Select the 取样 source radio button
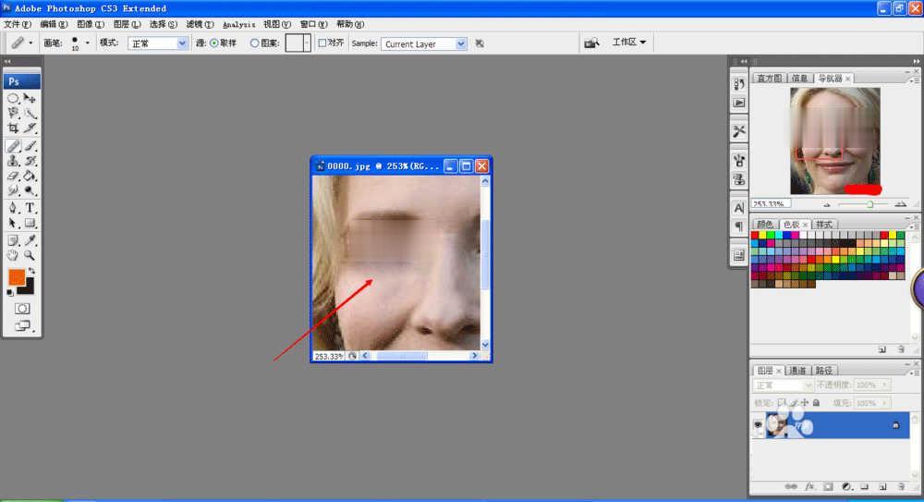The width and height of the screenshot is (924, 502). click(x=214, y=43)
